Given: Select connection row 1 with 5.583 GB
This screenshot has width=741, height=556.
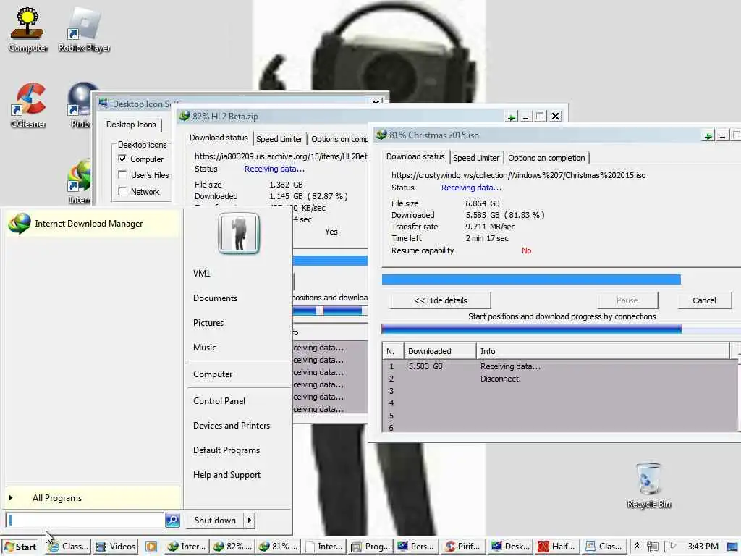Looking at the screenshot, I should pyautogui.click(x=559, y=366).
